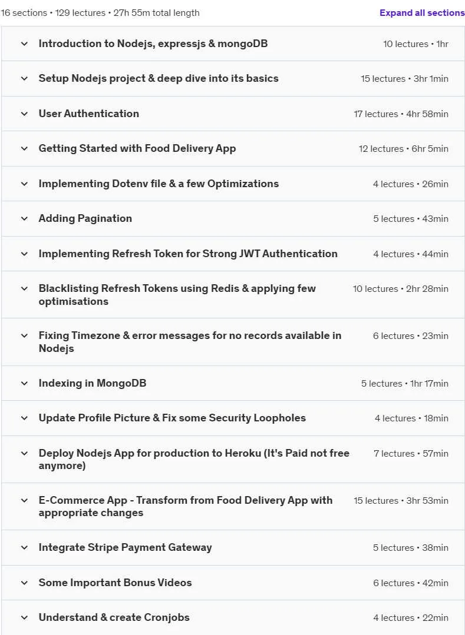Viewport: 465px width, 635px height.
Task: Click chevron for Fixing Timezone & error messages
Action: pos(24,335)
